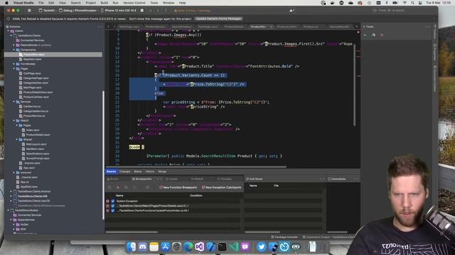Viewport: 455px width, 255px height.
Task: Open Discord from the dock
Action: coord(142,246)
